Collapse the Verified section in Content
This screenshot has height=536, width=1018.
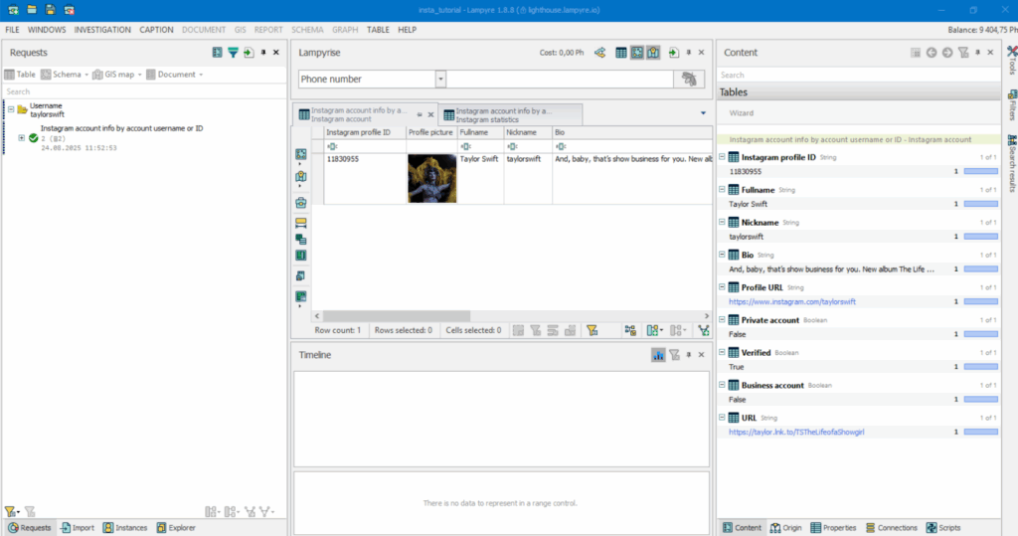(722, 352)
